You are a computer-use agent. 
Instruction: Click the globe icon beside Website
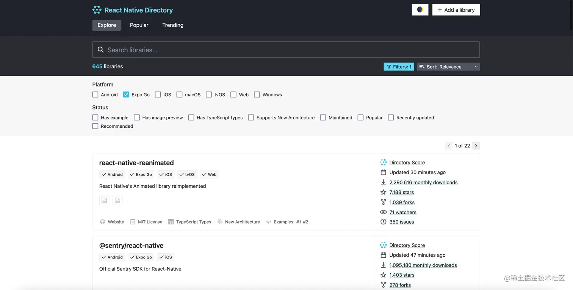click(102, 222)
